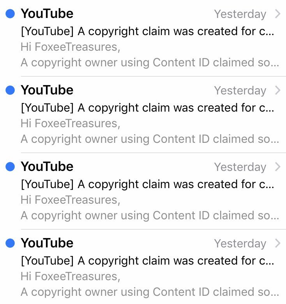Tap the third email's blue unread dot
Image resolution: width=286 pixels, height=304 pixels.
click(x=10, y=167)
